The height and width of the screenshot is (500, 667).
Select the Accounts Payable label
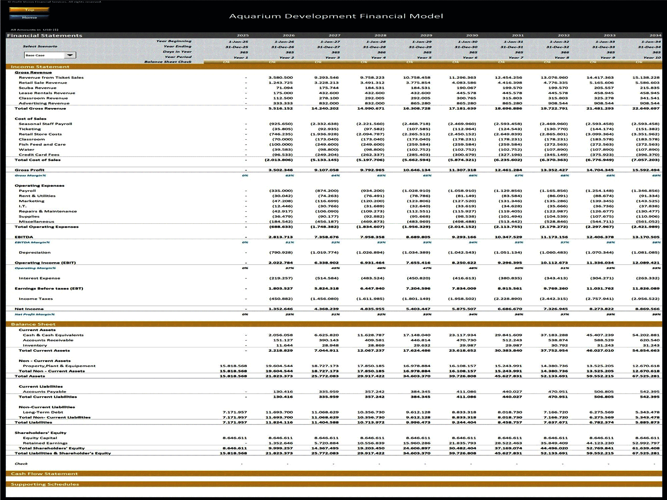pyautogui.click(x=44, y=392)
